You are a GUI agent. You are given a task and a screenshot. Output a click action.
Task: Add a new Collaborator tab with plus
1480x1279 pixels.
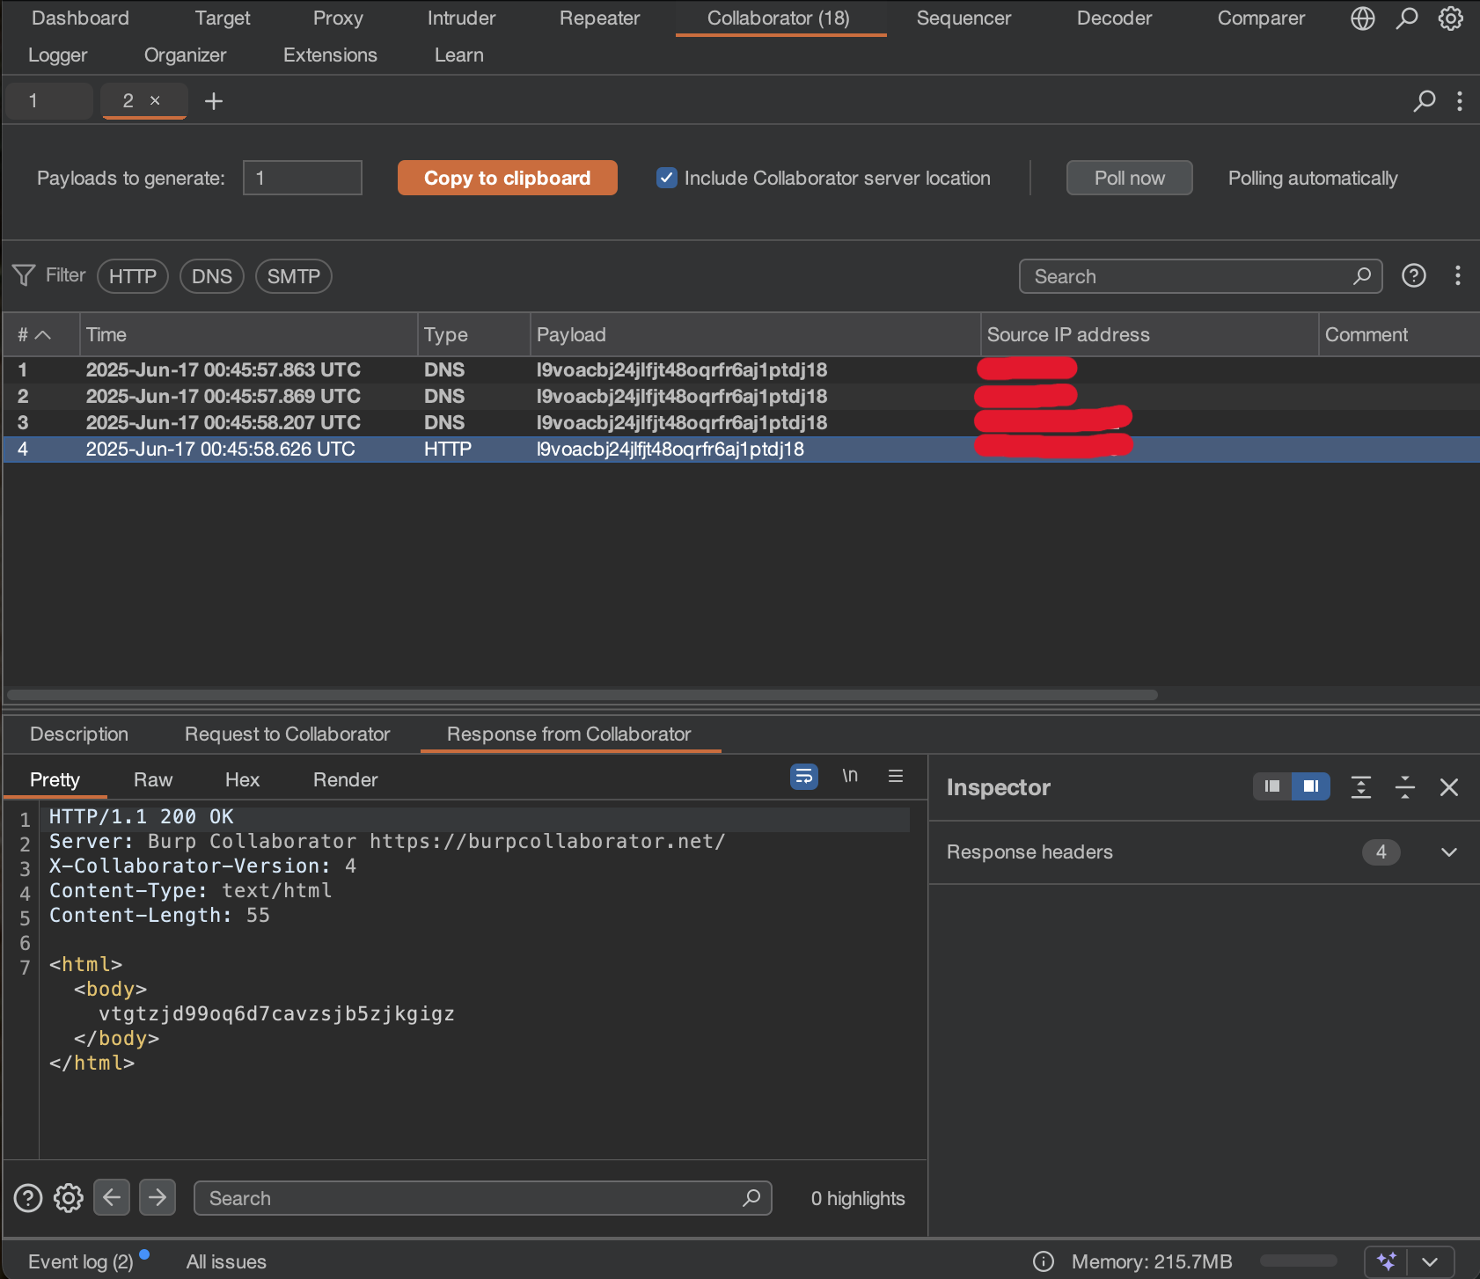[213, 101]
